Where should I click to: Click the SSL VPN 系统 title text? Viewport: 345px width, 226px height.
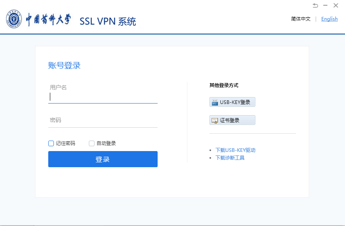[x=108, y=21]
